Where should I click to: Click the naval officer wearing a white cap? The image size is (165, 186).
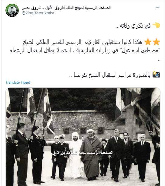tap(62, 157)
